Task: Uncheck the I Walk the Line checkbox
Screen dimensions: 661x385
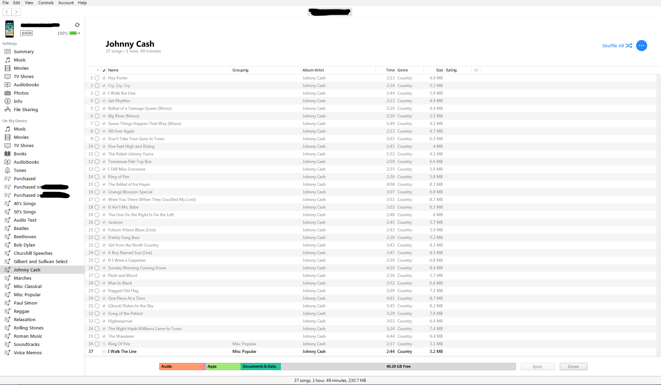Action: [x=104, y=93]
